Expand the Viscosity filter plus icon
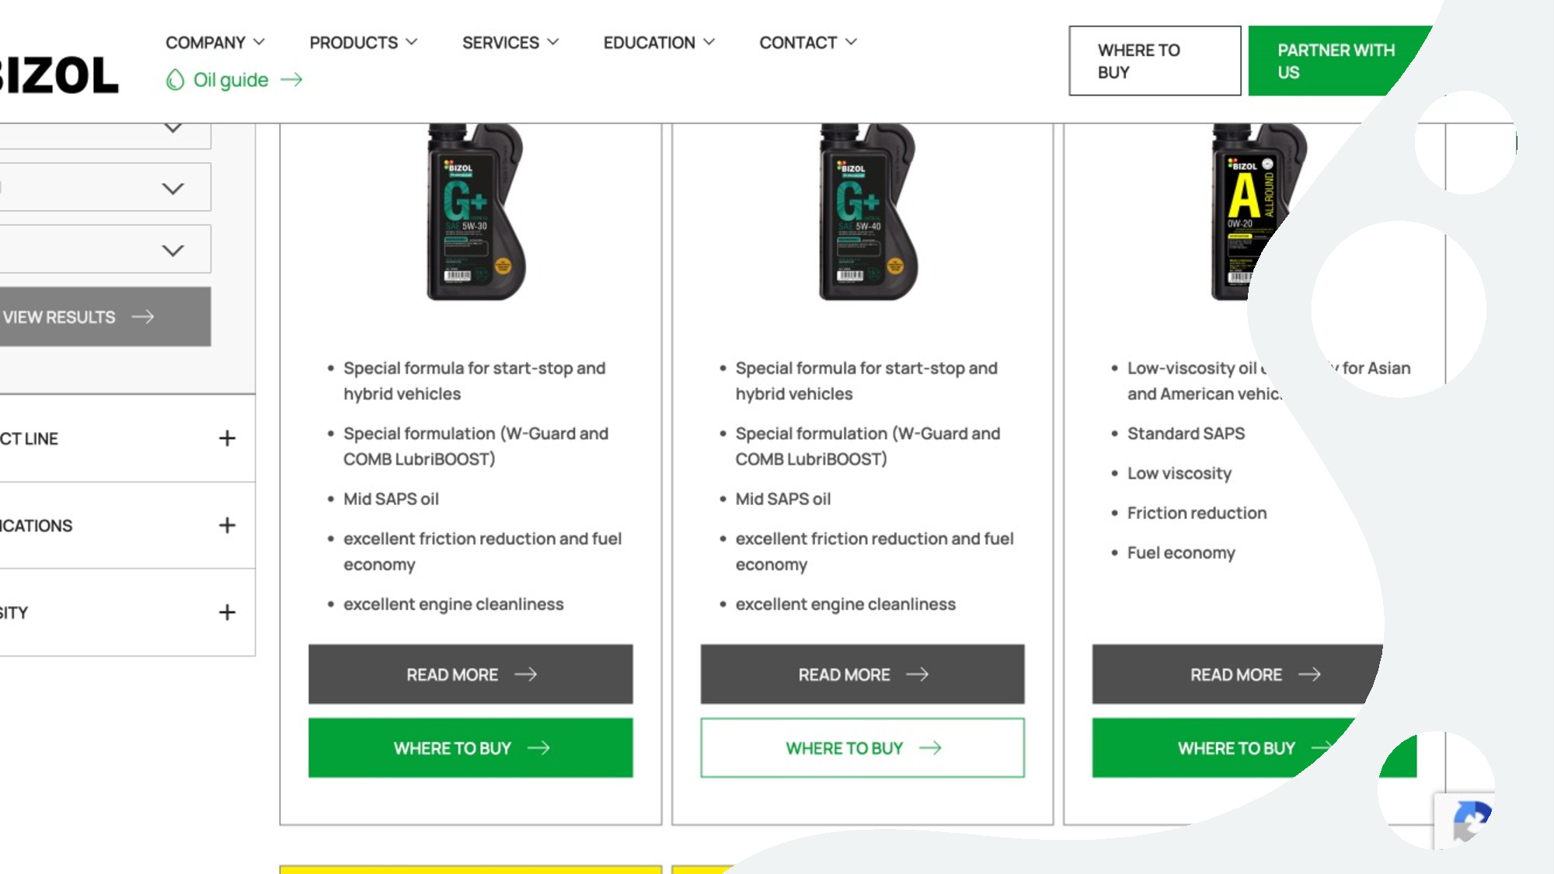 tap(227, 613)
